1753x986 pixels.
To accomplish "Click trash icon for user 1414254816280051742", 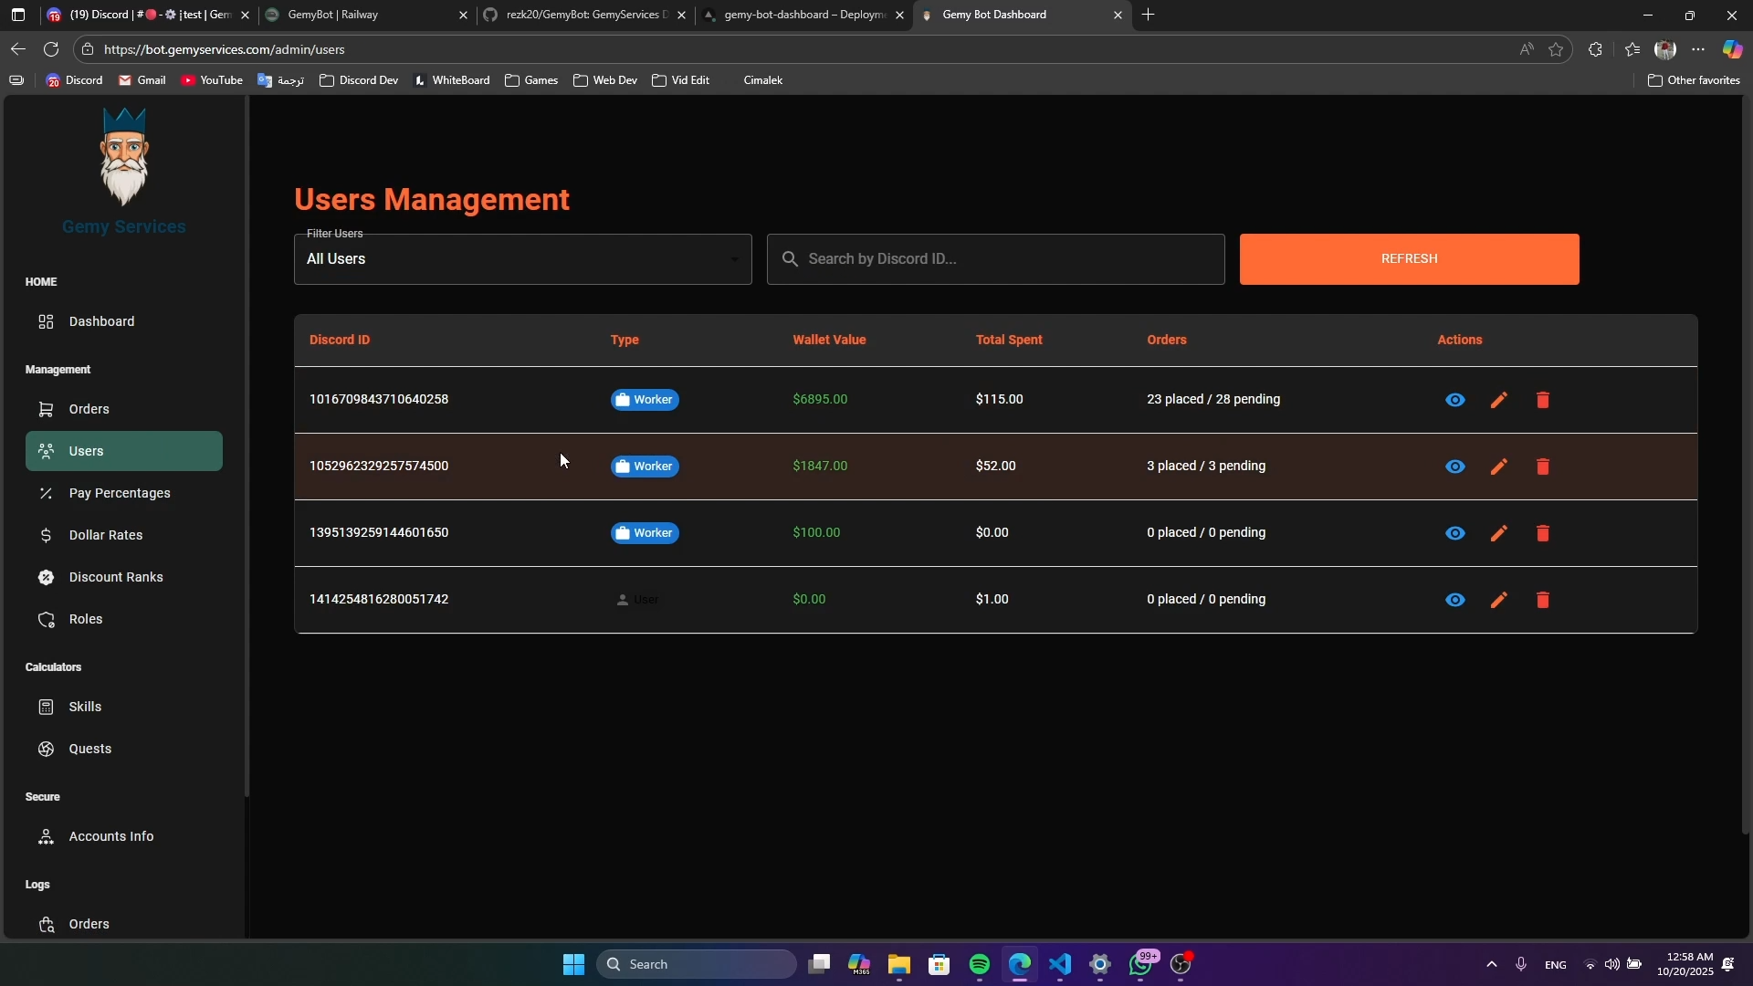I will (x=1542, y=600).
